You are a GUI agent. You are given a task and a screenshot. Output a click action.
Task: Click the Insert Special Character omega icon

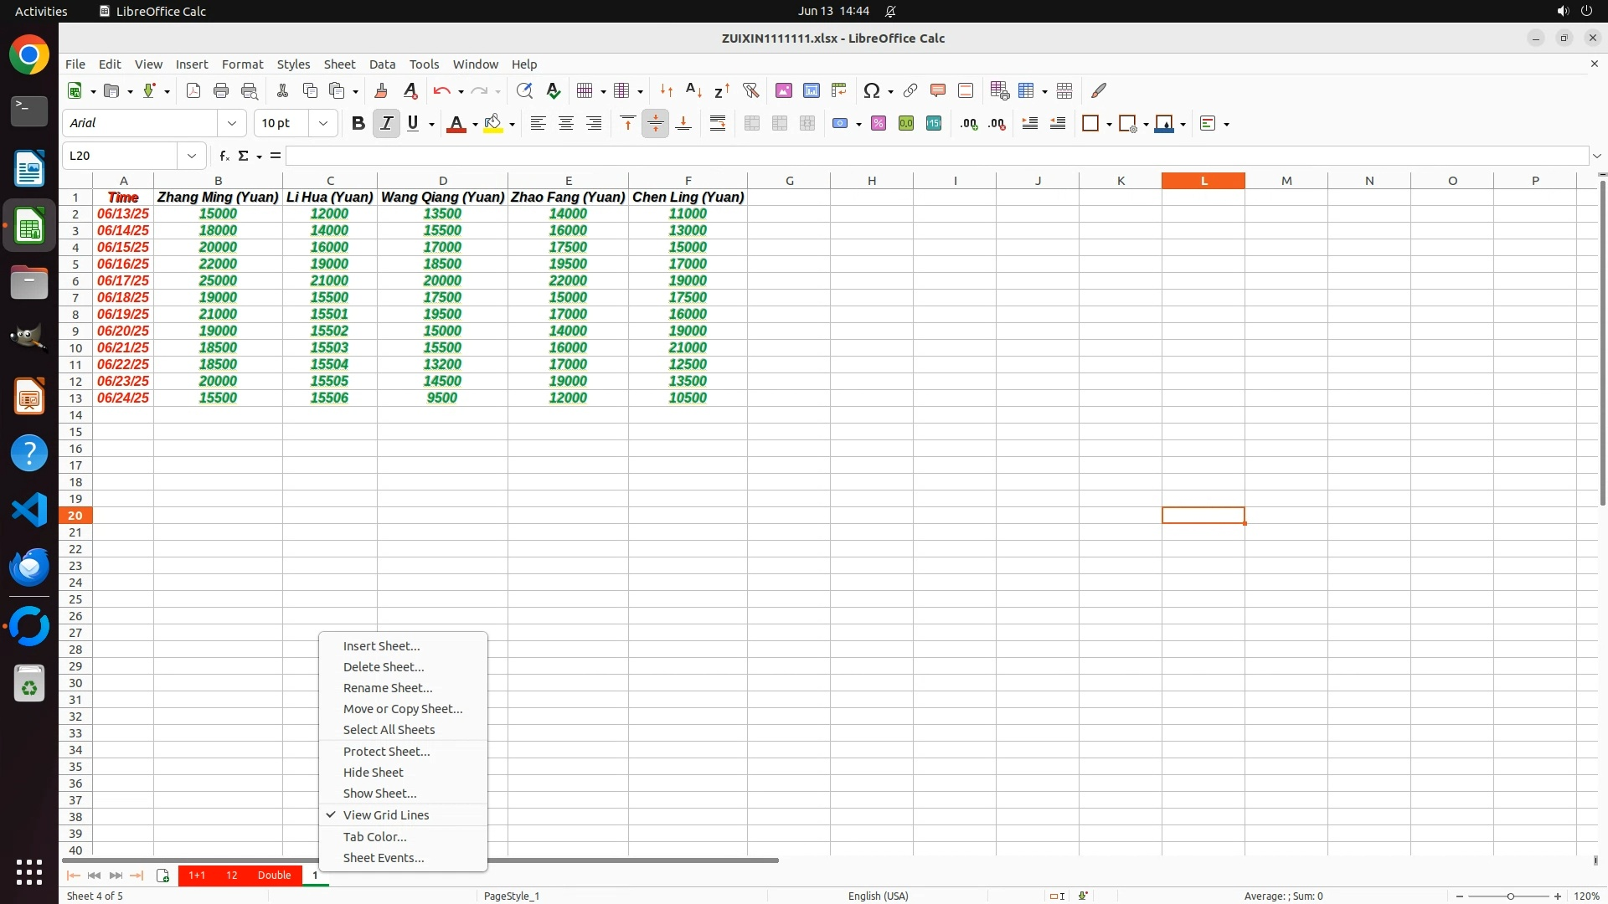click(872, 90)
